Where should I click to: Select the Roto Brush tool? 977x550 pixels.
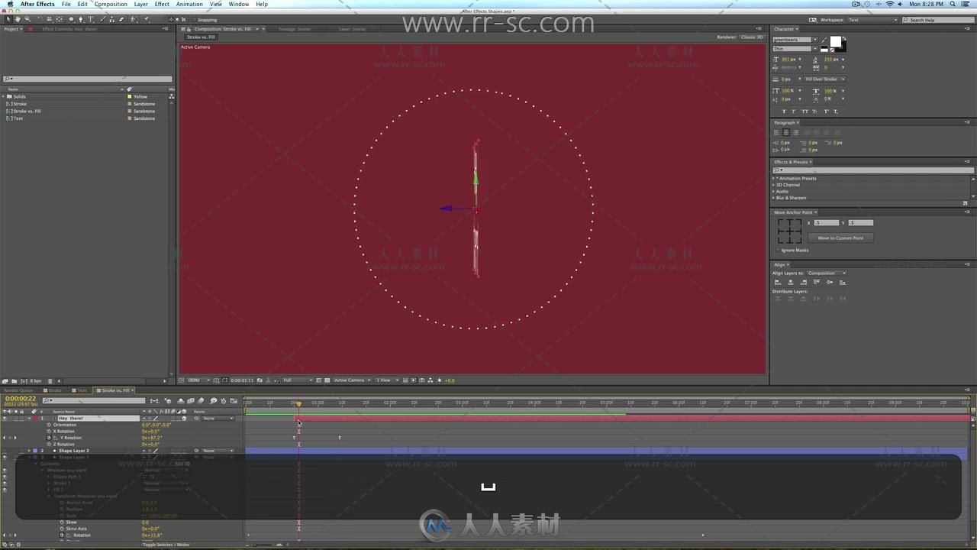pos(134,19)
